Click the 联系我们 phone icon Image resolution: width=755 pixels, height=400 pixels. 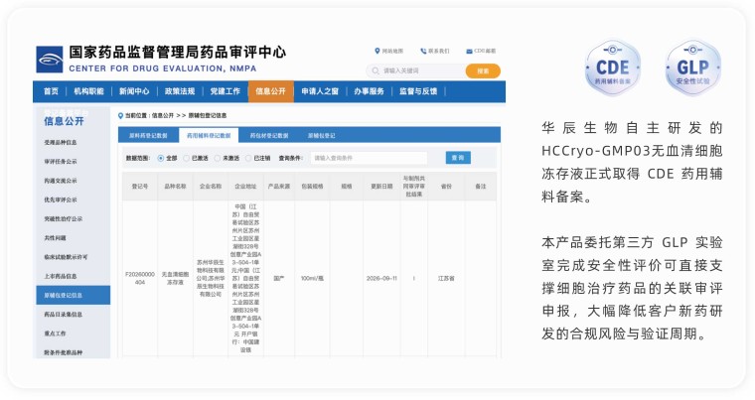point(423,51)
